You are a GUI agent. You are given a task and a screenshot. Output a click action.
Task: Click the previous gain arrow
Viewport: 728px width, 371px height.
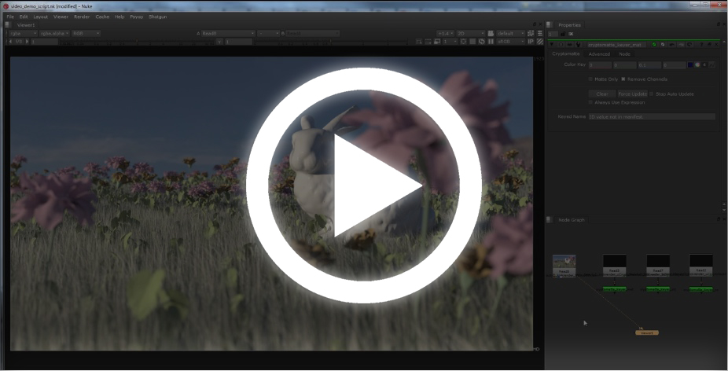[x=11, y=42]
